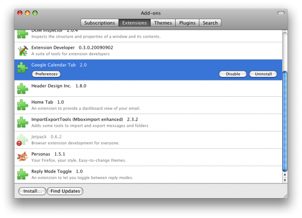Click 'Browser extension development for everyone.' text

pos(75,143)
